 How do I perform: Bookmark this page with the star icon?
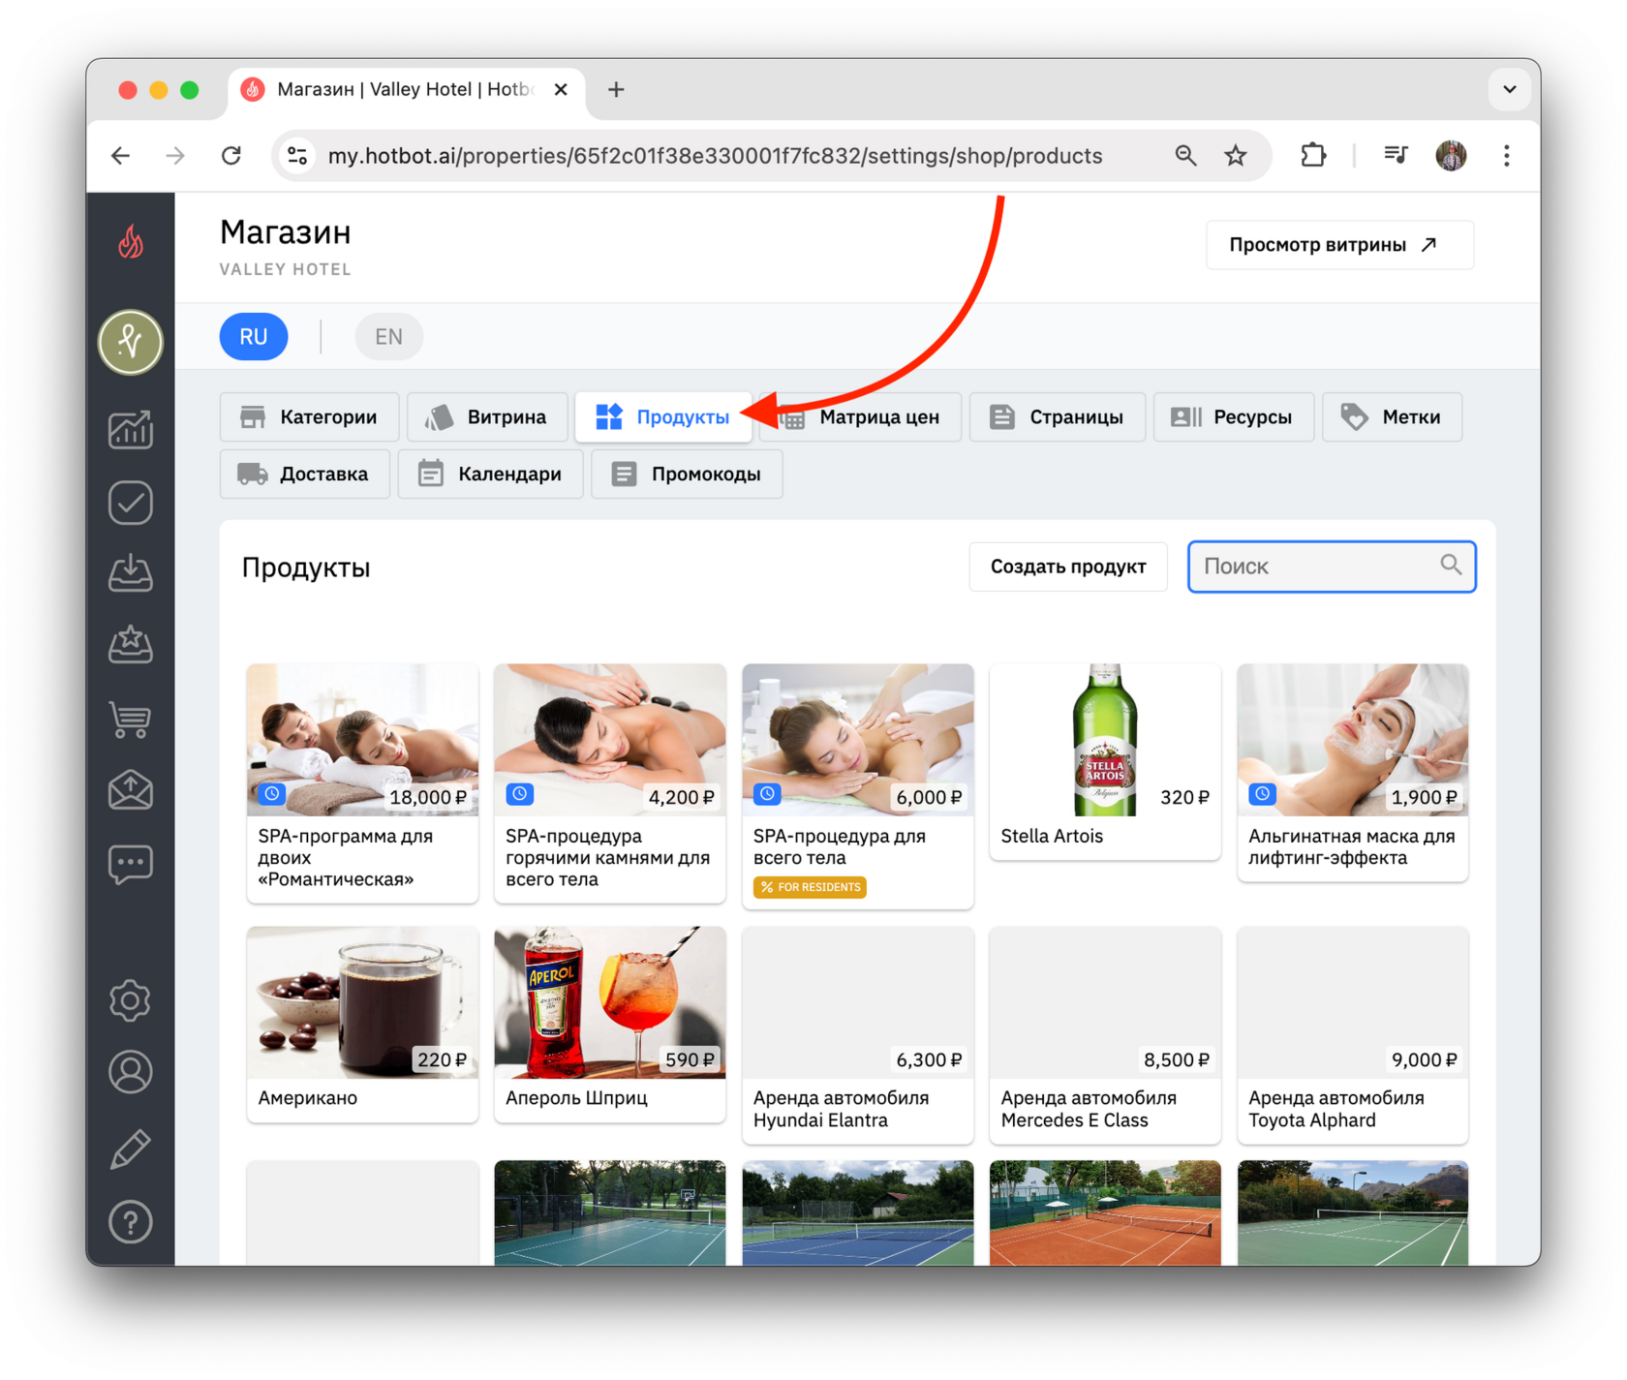(x=1236, y=155)
